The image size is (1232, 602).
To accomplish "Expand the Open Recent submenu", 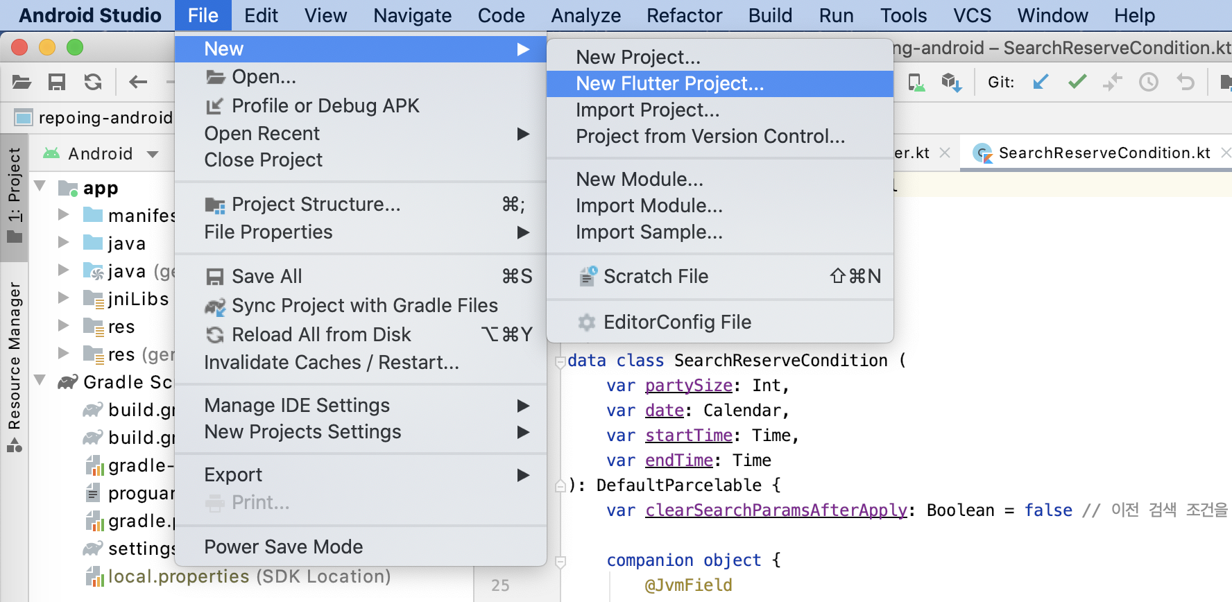I will (x=361, y=134).
